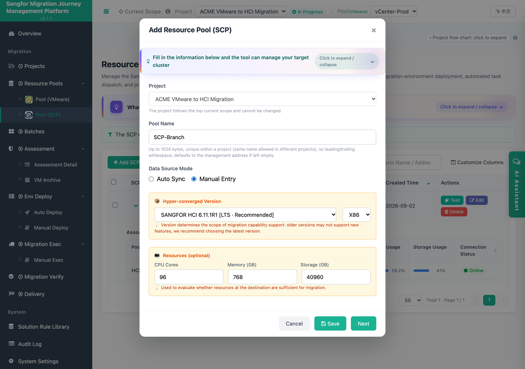Image resolution: width=525 pixels, height=369 pixels.
Task: Click the Test action button
Action: click(452, 200)
